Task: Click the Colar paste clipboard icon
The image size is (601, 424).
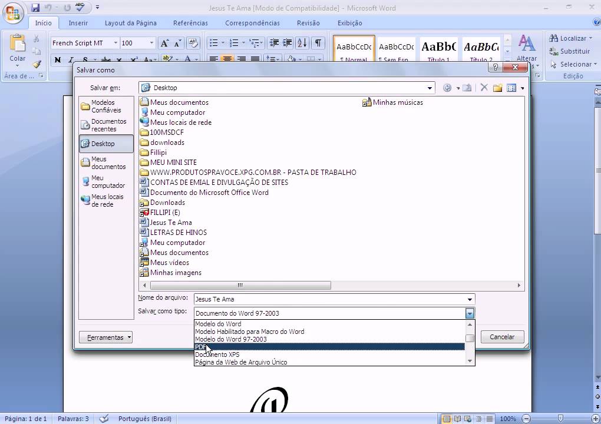Action: point(17,43)
